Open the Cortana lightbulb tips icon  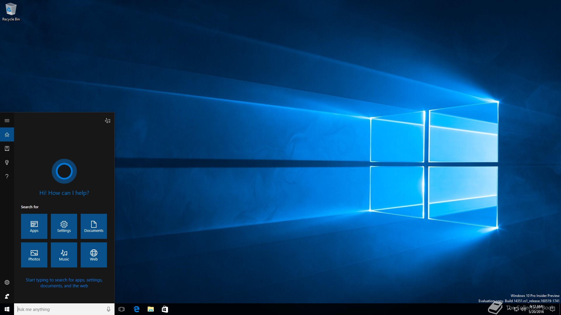tap(7, 162)
